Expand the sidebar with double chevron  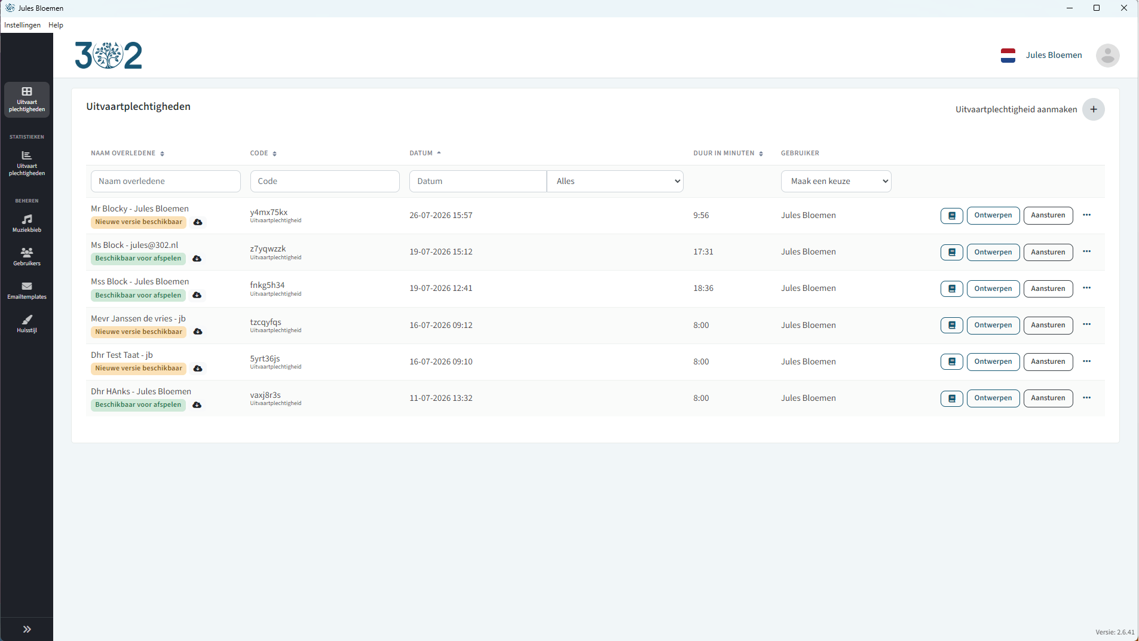coord(27,629)
